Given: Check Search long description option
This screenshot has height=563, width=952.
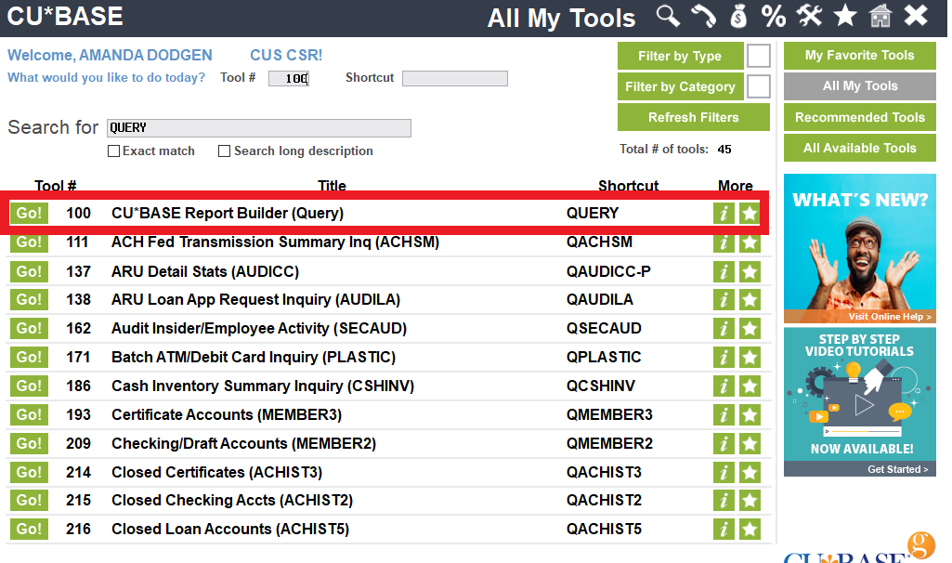Looking at the screenshot, I should 224,151.
